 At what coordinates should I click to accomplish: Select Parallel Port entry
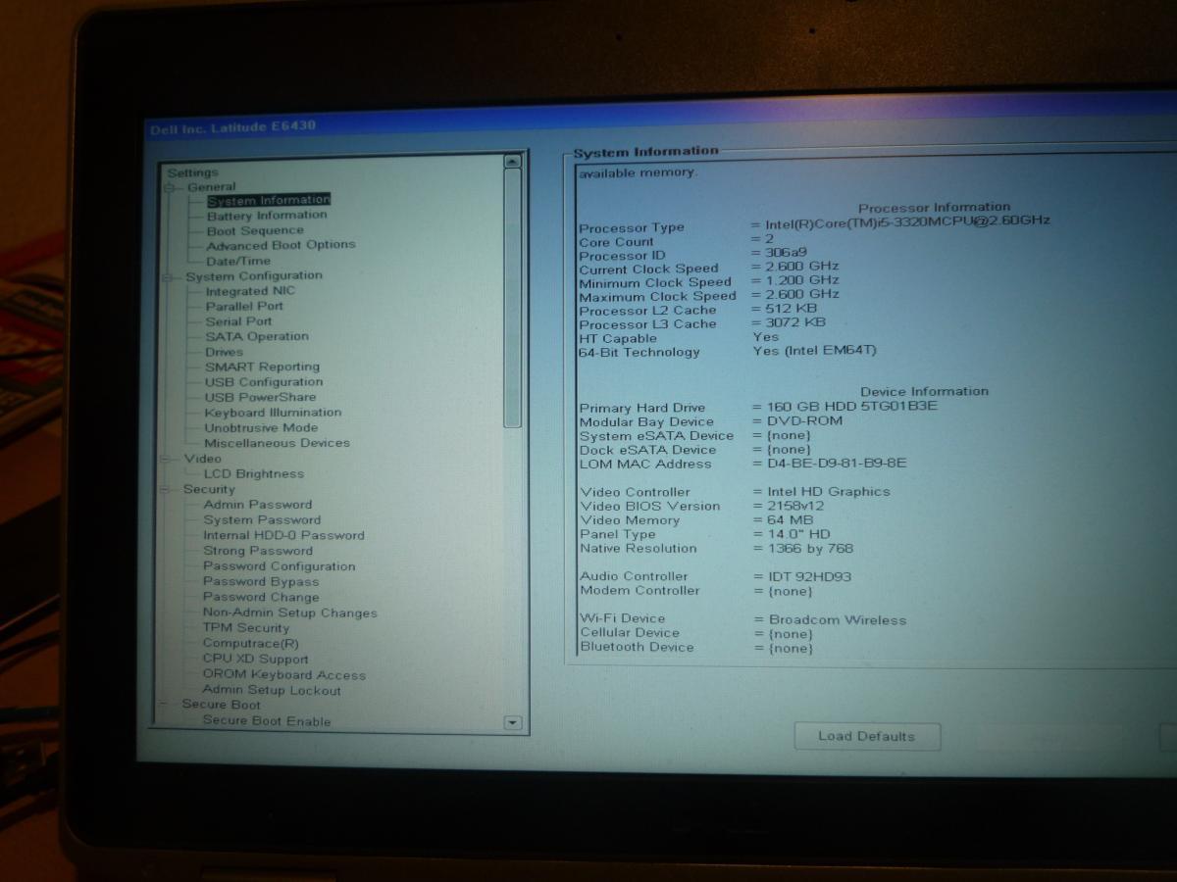pos(244,306)
